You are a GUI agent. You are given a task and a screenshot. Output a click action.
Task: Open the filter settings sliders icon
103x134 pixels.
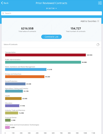point(100,3)
